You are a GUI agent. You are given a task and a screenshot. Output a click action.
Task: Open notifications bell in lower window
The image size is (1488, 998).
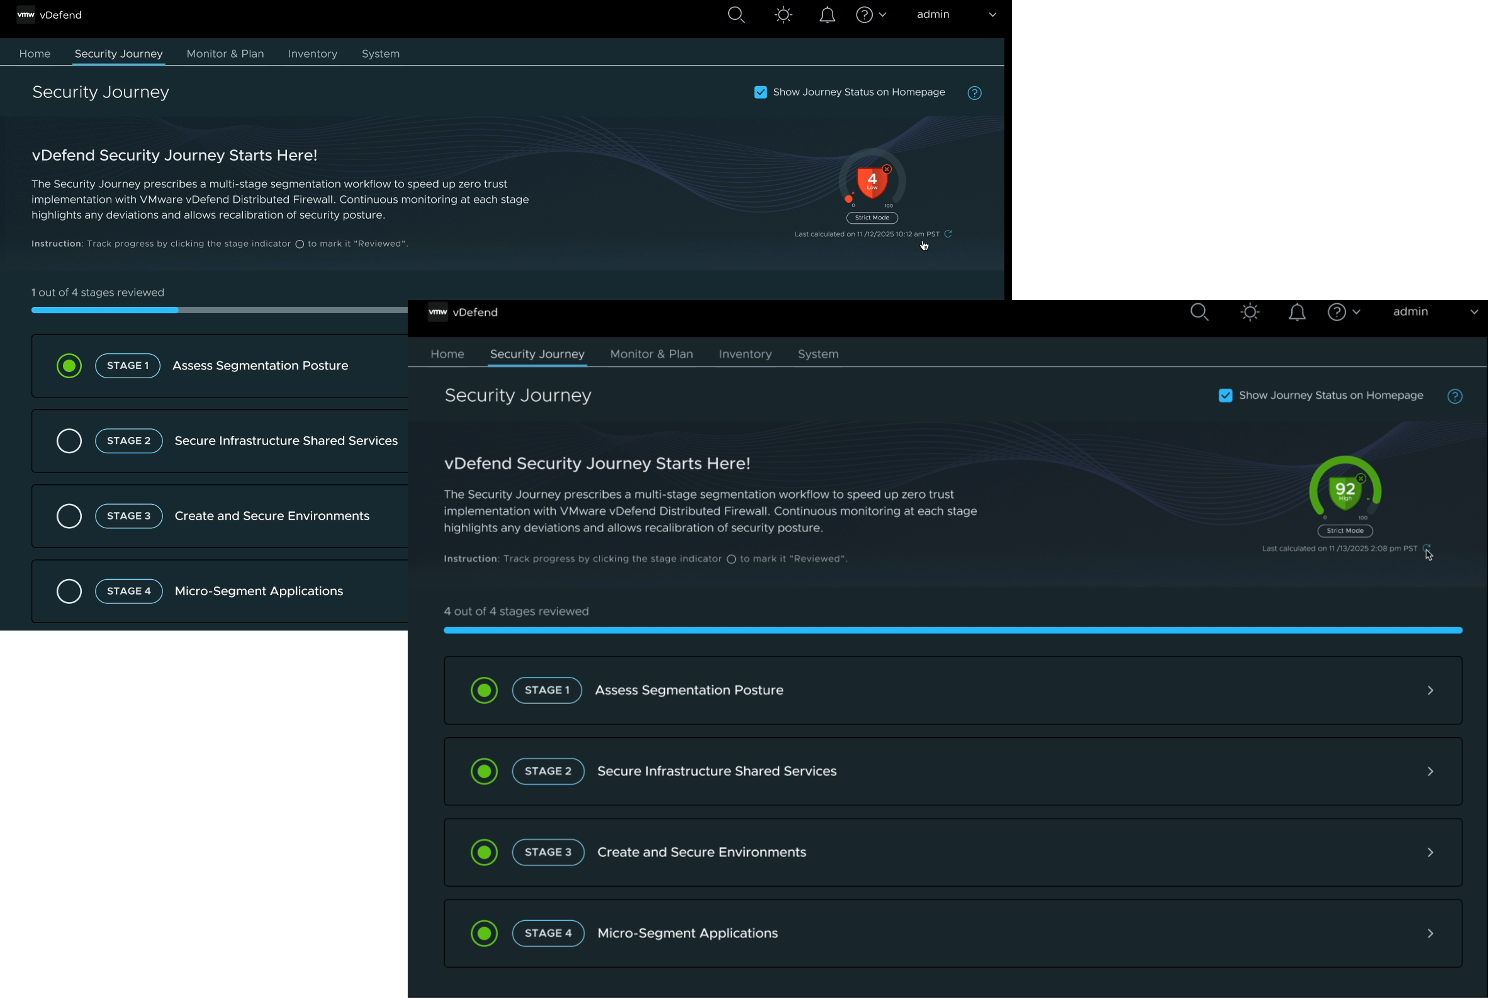coord(1297,312)
